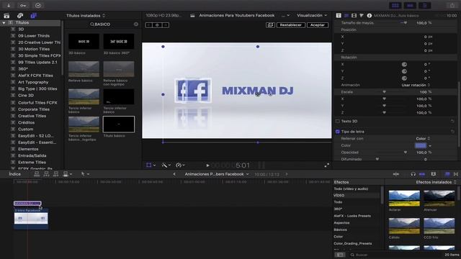Click the text color swatch
This screenshot has height=259, width=461.
coord(421,145)
